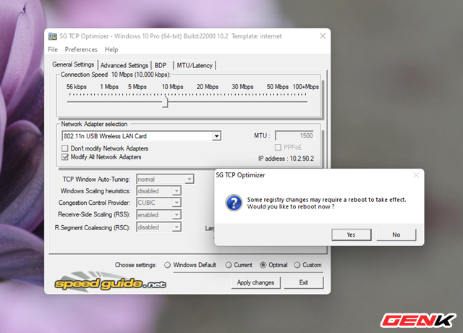Expand the Windows Scaling heuristics dropdown
This screenshot has width=463, height=333.
coord(177,191)
